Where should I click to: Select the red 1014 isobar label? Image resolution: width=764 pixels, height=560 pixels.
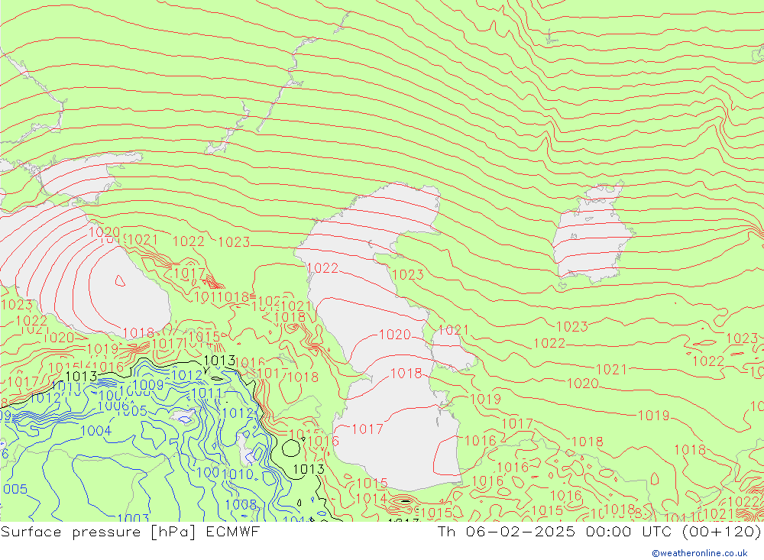(x=371, y=499)
